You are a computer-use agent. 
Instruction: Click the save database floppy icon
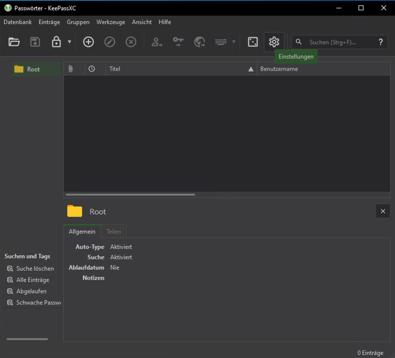click(35, 42)
